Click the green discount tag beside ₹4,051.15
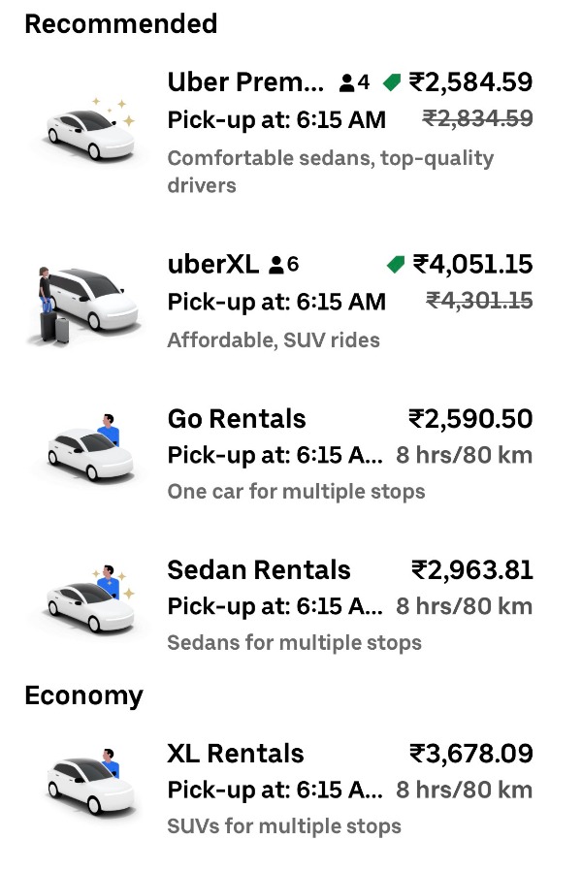The width and height of the screenshot is (582, 872). (x=395, y=264)
